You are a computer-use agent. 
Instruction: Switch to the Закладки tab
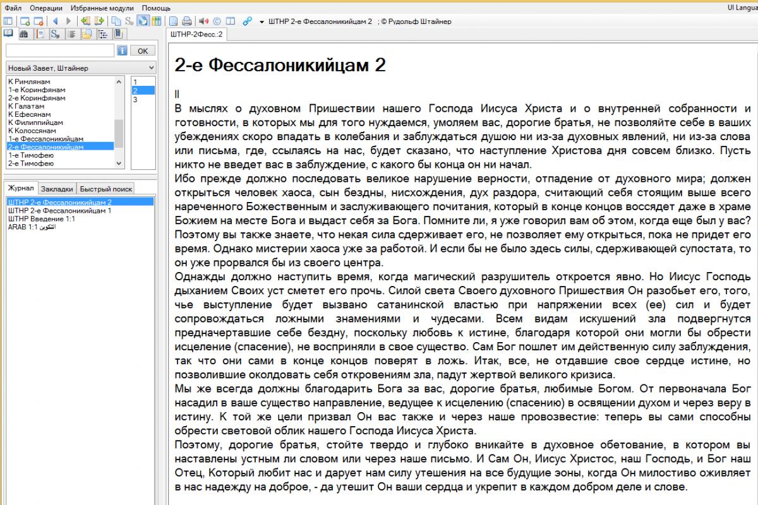(x=58, y=189)
